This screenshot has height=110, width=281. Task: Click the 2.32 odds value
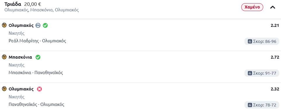click(275, 89)
